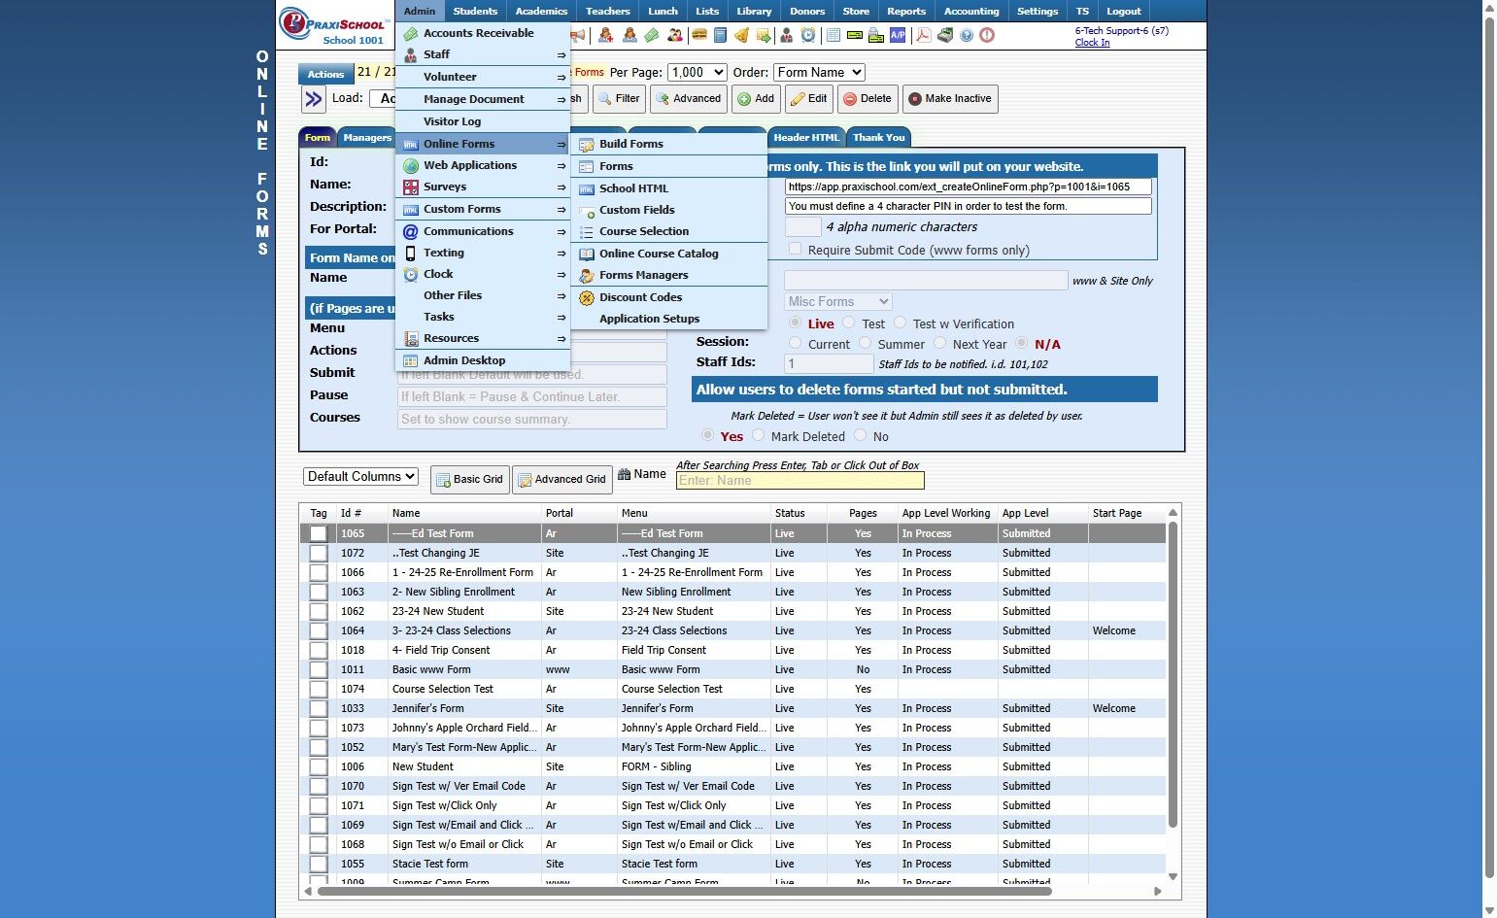Select the No delete radio option
Screen dimensions: 1497x918
[860, 435]
